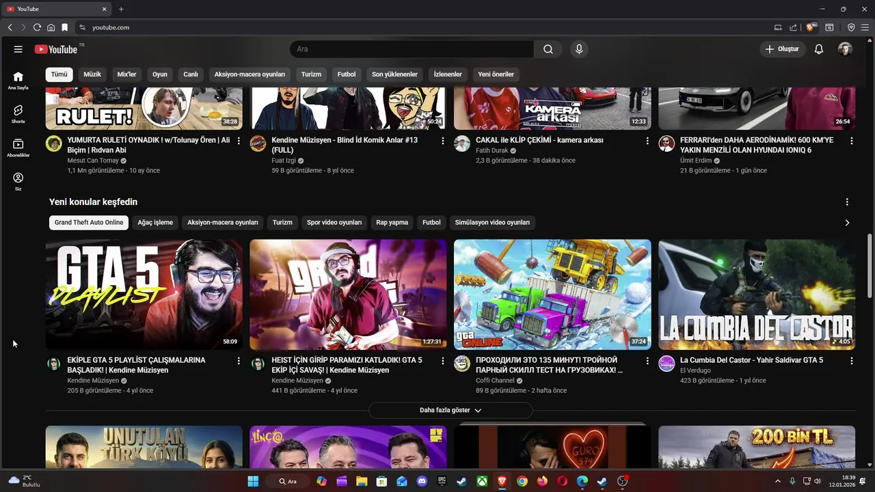
Task: Click the magnifier search button
Action: coord(548,49)
